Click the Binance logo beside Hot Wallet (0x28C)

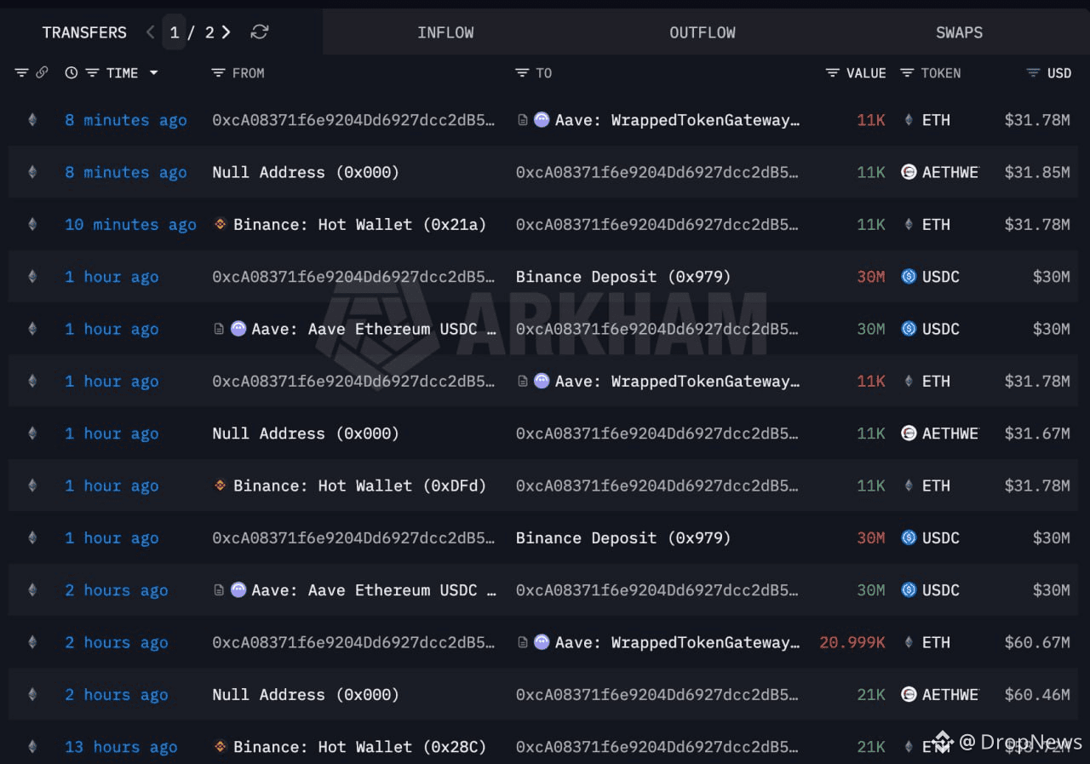(x=220, y=747)
